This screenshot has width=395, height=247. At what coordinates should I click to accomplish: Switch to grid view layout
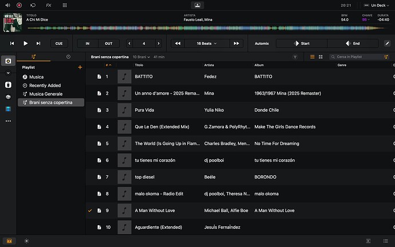[321, 57]
